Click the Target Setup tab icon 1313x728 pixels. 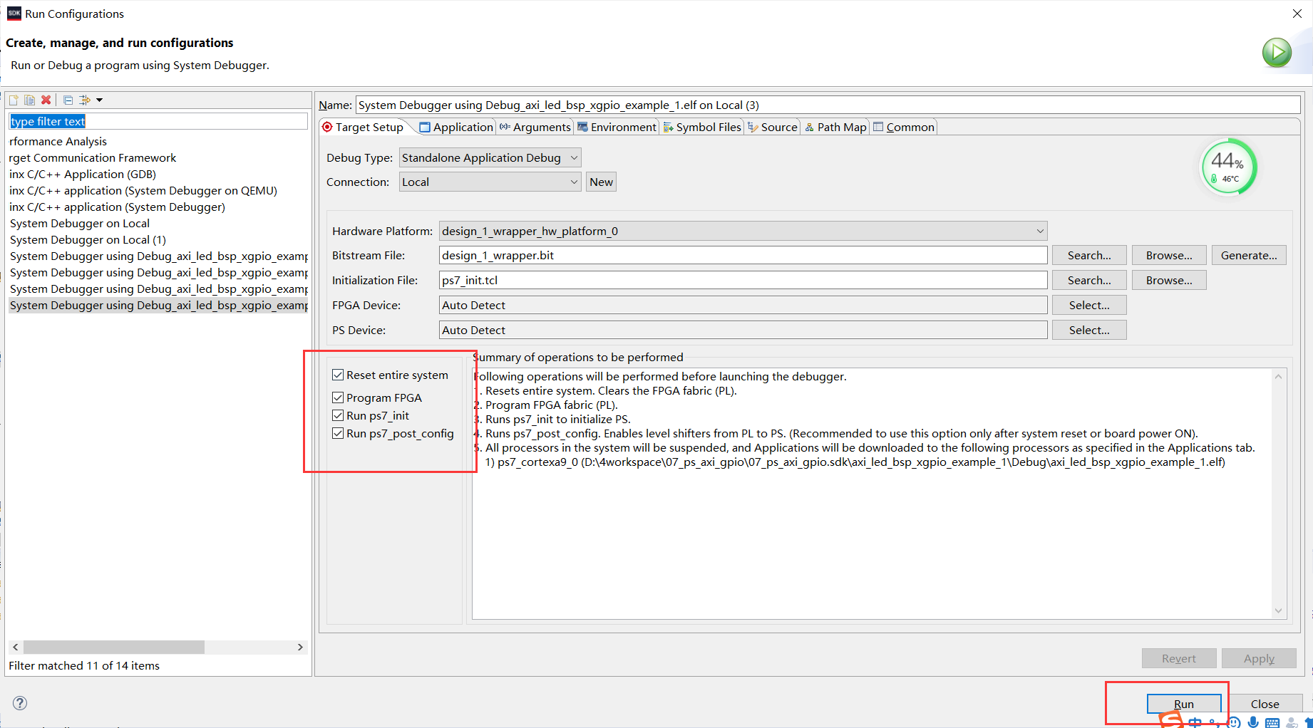[x=327, y=127]
